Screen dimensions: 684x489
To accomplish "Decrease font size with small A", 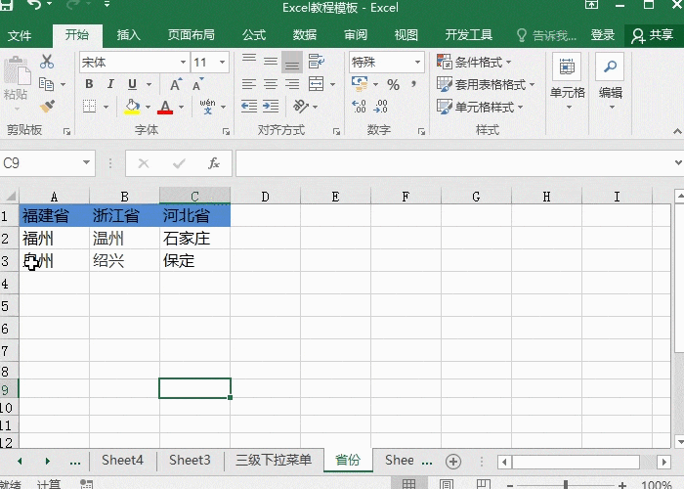I will [x=197, y=84].
